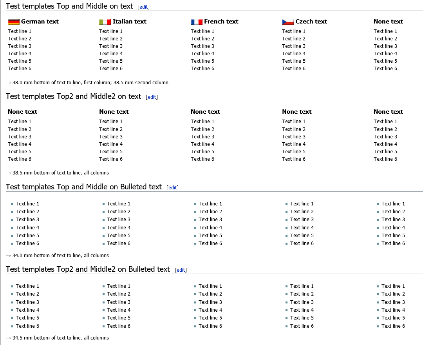Viewport: 423px width, 345px height.
Task: Click the French flag icon
Action: [196, 22]
